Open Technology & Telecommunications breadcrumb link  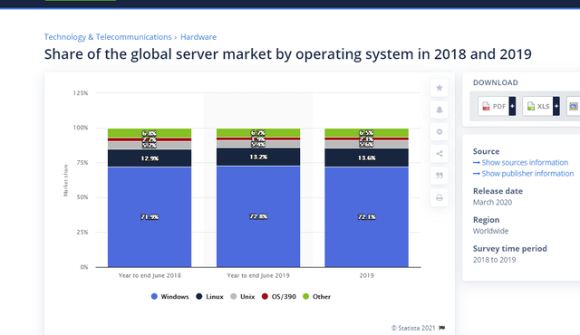pyautogui.click(x=108, y=37)
